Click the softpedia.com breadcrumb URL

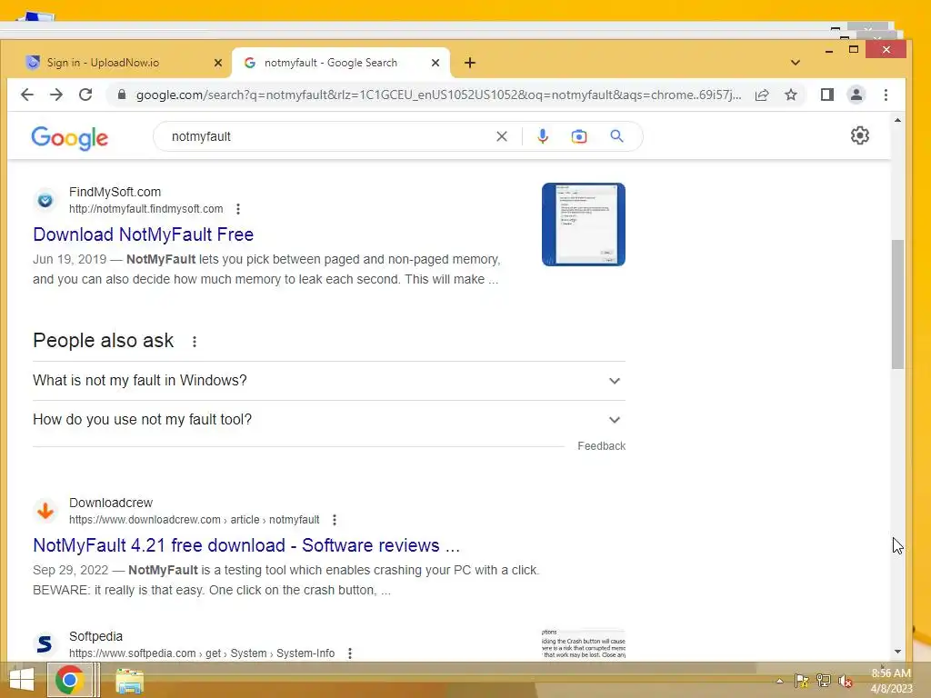click(x=202, y=653)
